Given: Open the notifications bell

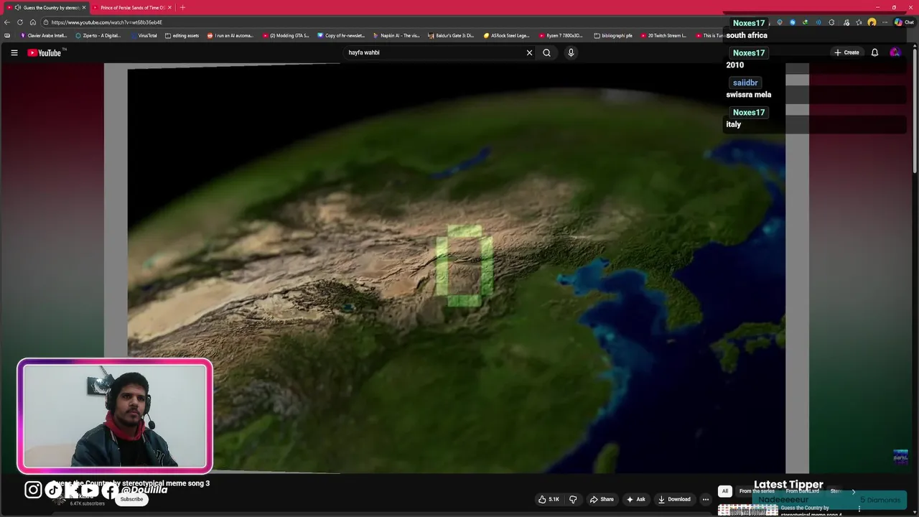Looking at the screenshot, I should (874, 52).
